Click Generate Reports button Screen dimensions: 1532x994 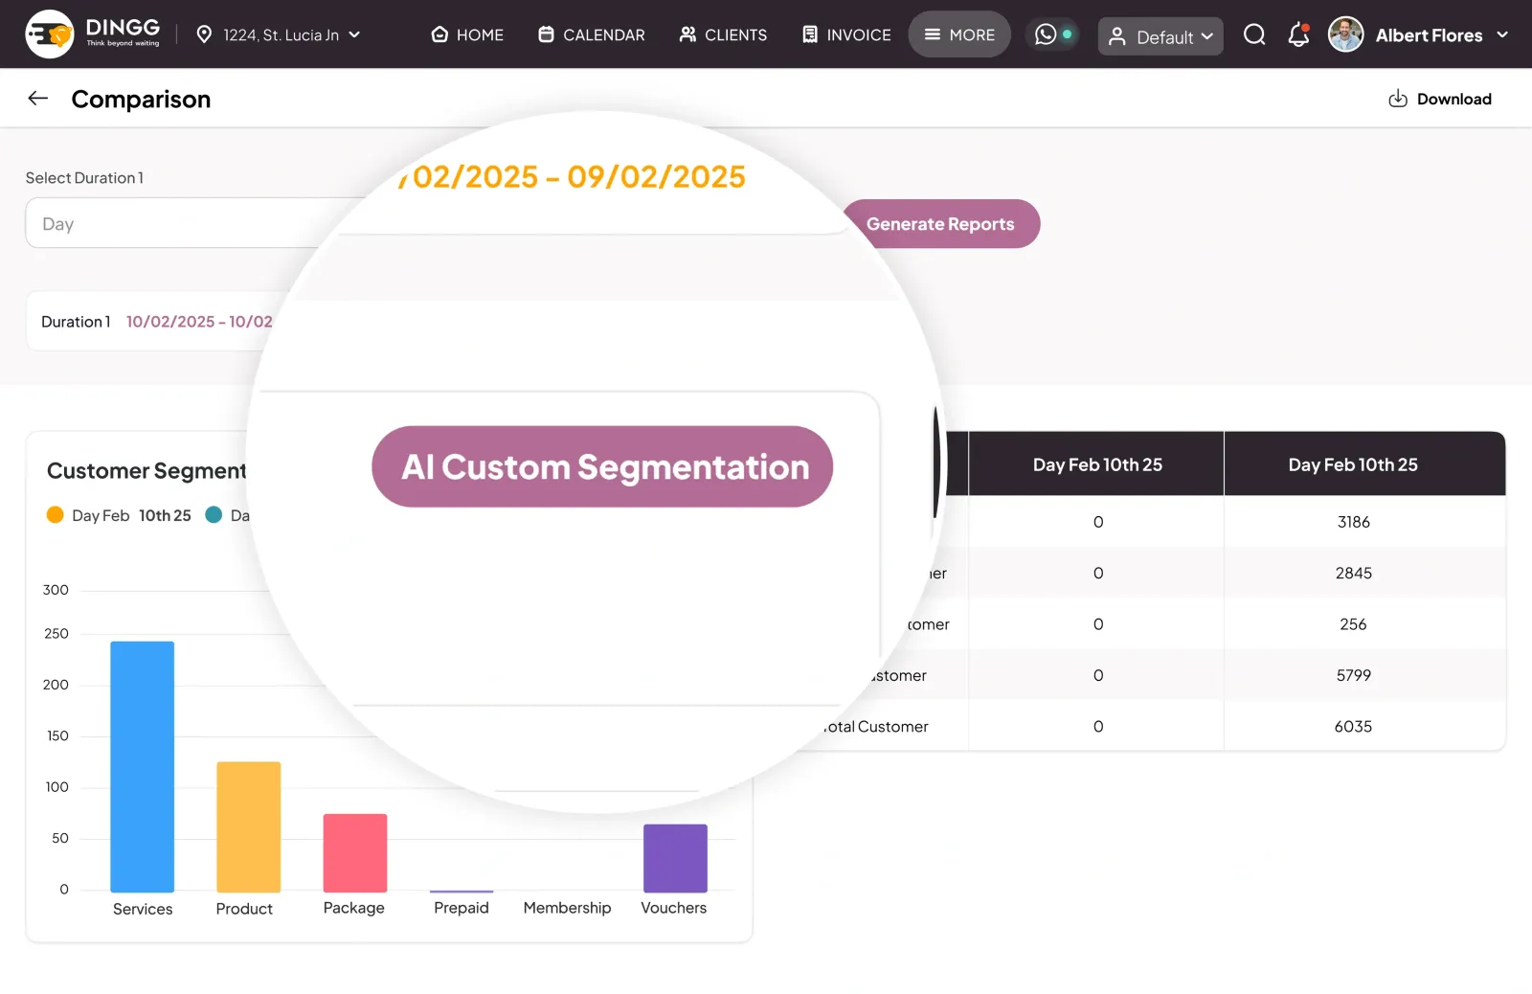tap(940, 223)
